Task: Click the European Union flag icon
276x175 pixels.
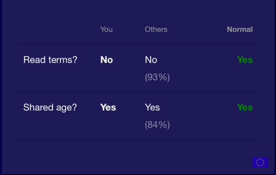Action: pyautogui.click(x=260, y=162)
